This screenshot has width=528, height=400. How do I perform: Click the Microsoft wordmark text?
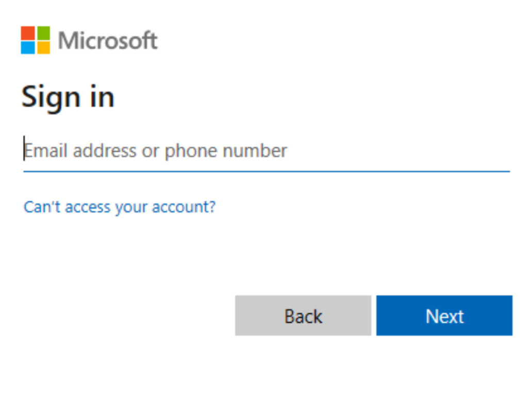(107, 41)
